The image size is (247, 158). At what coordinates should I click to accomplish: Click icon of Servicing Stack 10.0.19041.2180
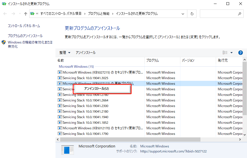tap(60, 111)
